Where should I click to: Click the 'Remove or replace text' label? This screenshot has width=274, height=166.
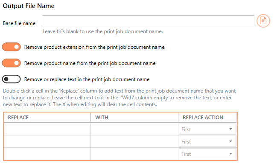tap(87, 79)
